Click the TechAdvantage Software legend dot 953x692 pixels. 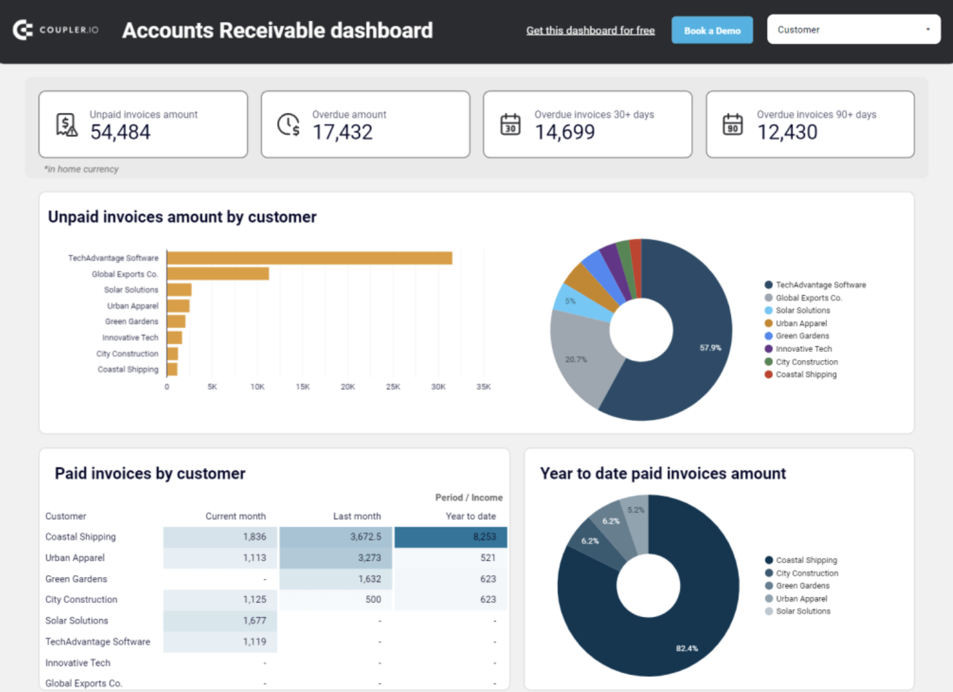768,284
